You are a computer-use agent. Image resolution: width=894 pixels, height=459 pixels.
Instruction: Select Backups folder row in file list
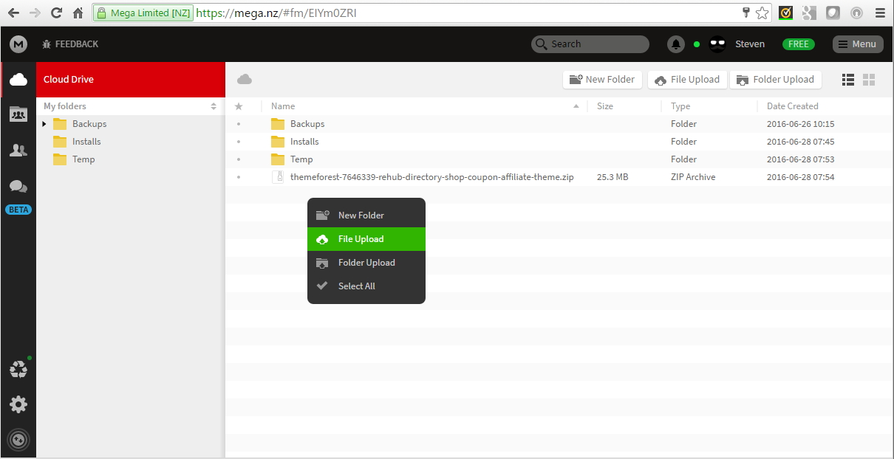[x=559, y=124]
